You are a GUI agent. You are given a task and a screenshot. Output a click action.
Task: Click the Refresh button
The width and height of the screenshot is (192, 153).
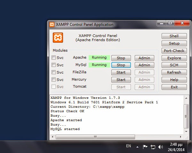pyautogui.click(x=174, y=72)
